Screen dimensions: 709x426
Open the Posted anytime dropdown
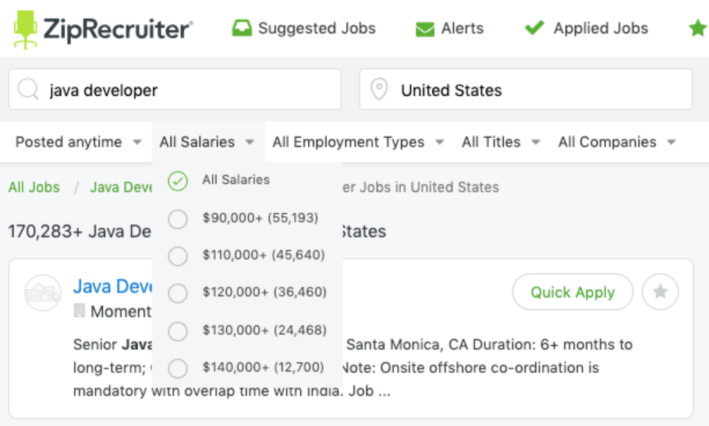click(75, 142)
